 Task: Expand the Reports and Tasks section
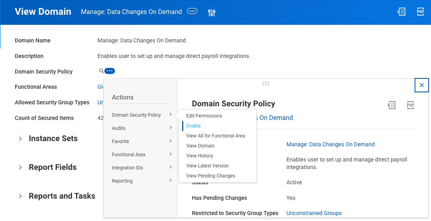coord(20,196)
